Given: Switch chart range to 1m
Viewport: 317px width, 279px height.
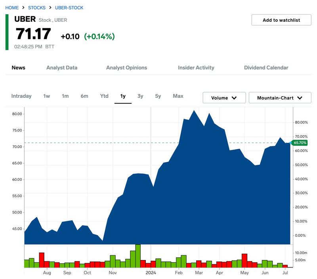Looking at the screenshot, I should (x=65, y=96).
